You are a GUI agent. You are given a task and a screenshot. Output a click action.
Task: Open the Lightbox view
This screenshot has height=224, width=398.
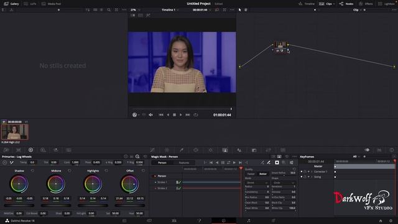coord(386,4)
